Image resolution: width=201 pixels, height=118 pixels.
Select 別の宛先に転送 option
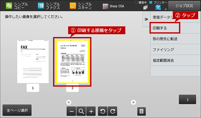(x=176, y=39)
